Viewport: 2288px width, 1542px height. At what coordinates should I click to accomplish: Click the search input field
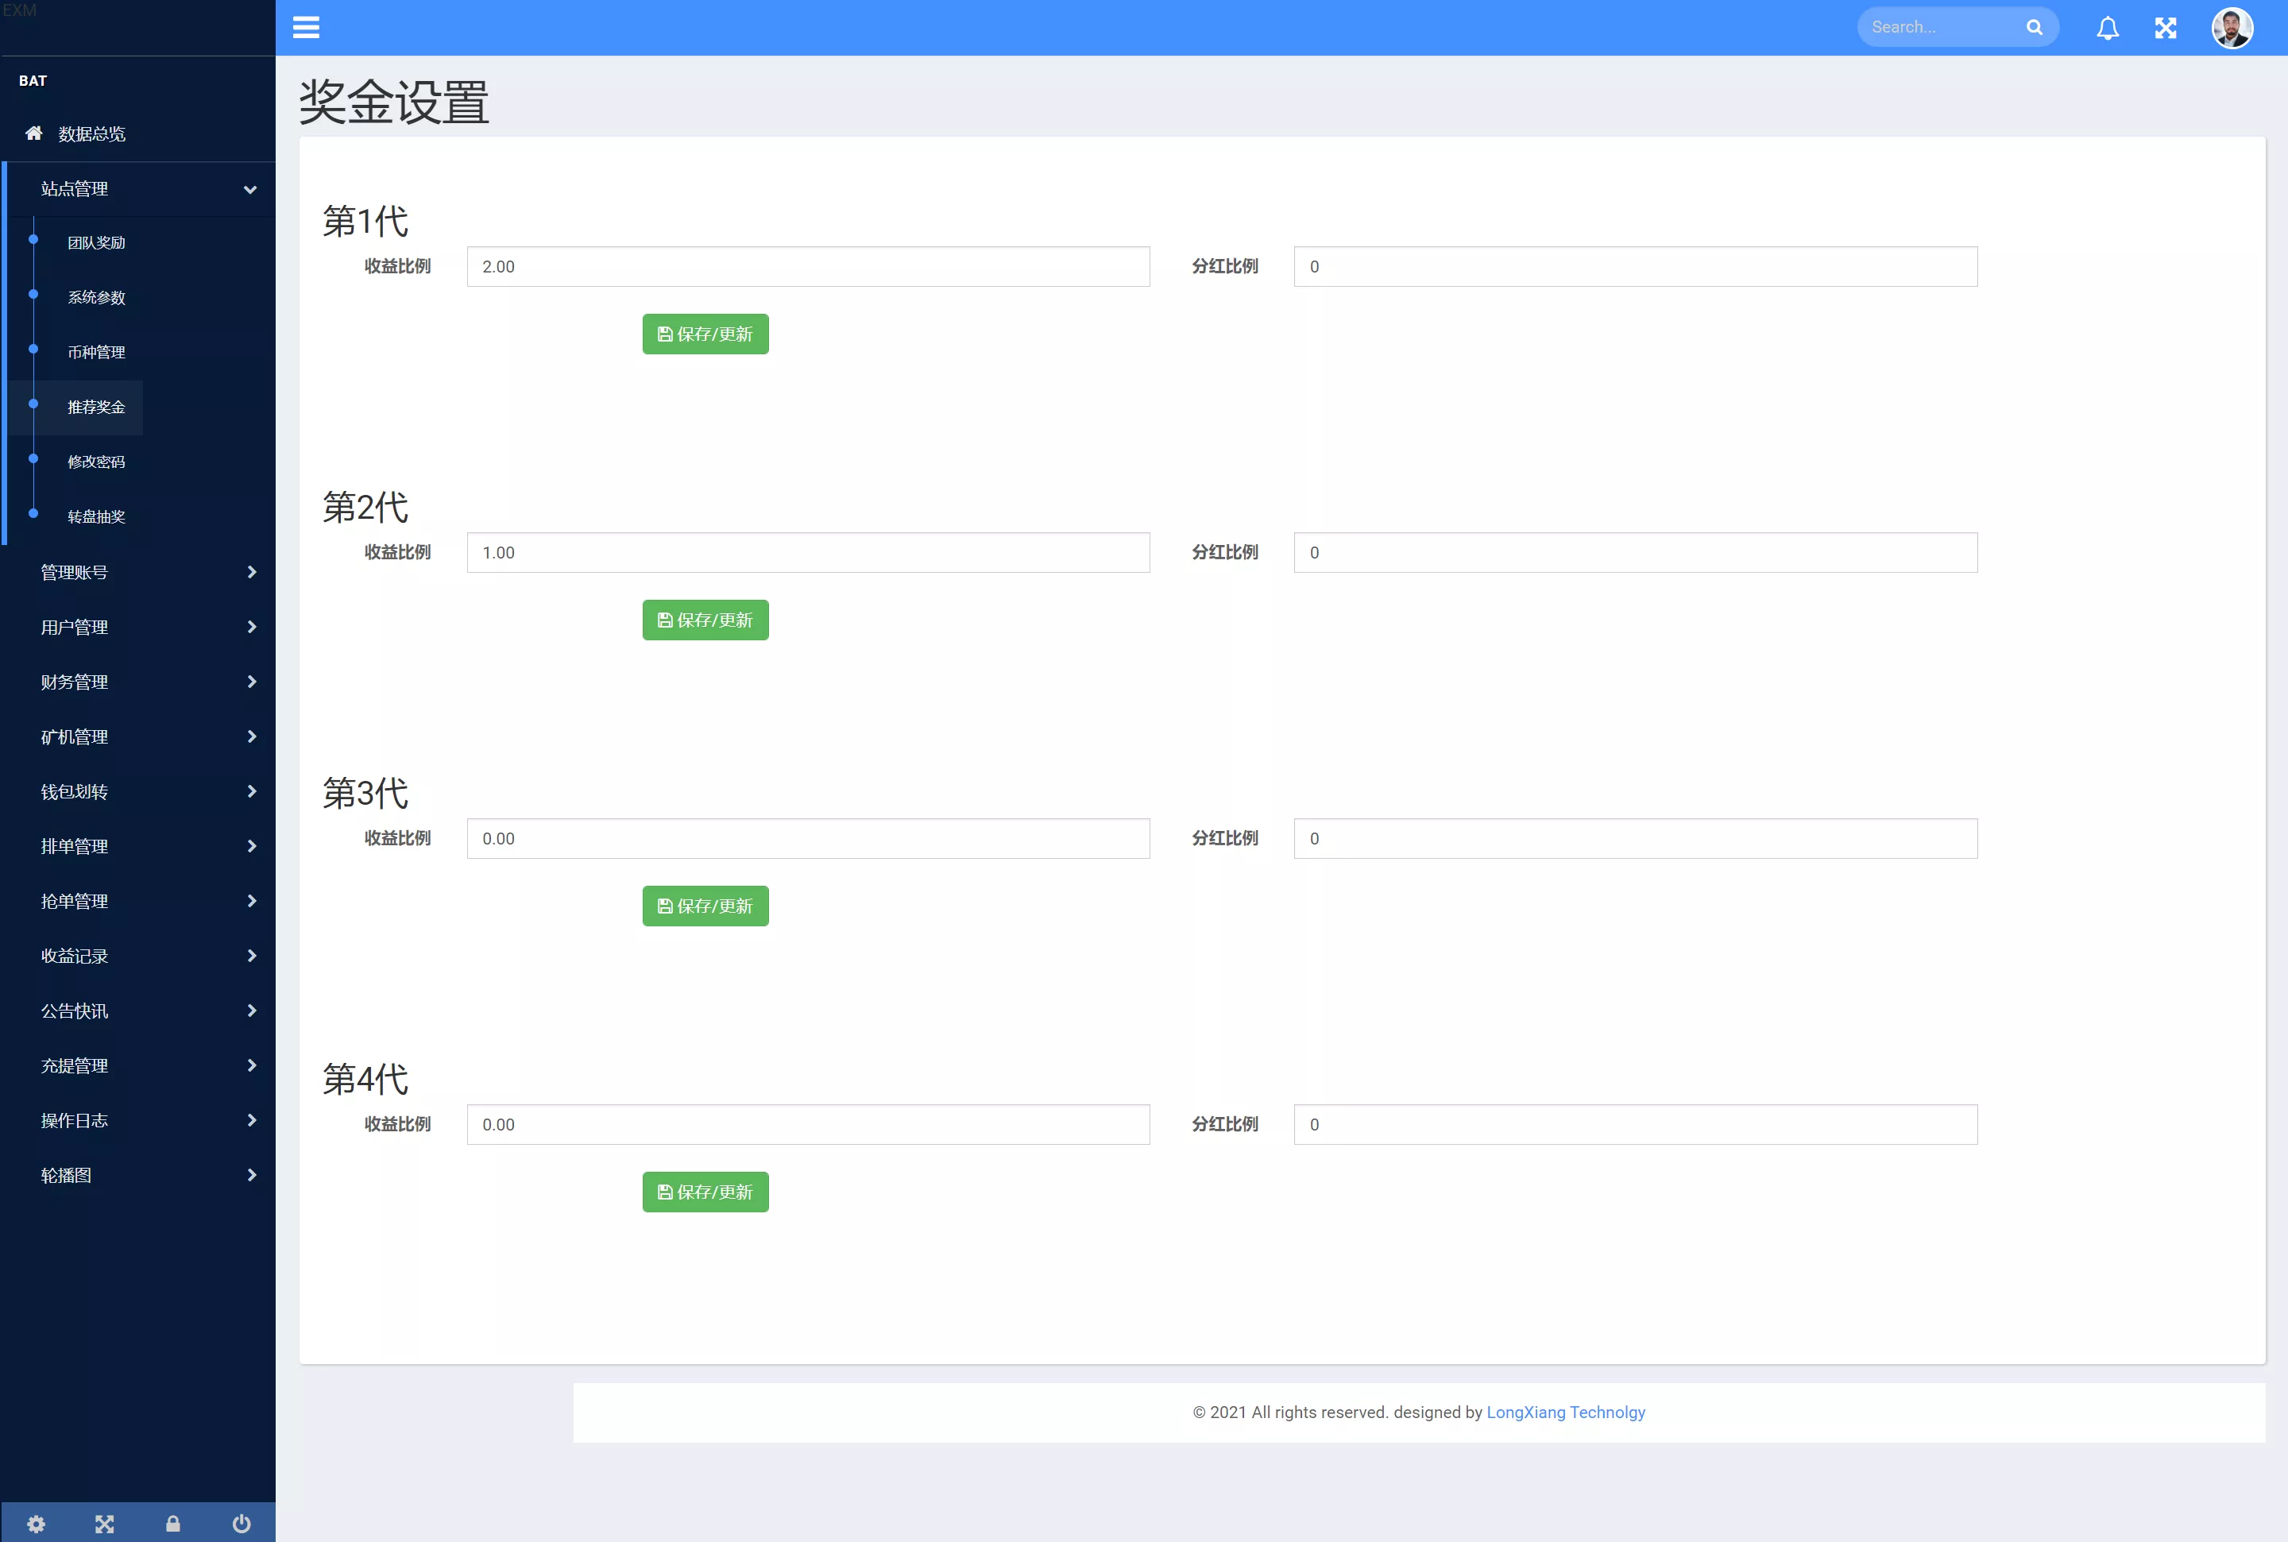click(1941, 28)
